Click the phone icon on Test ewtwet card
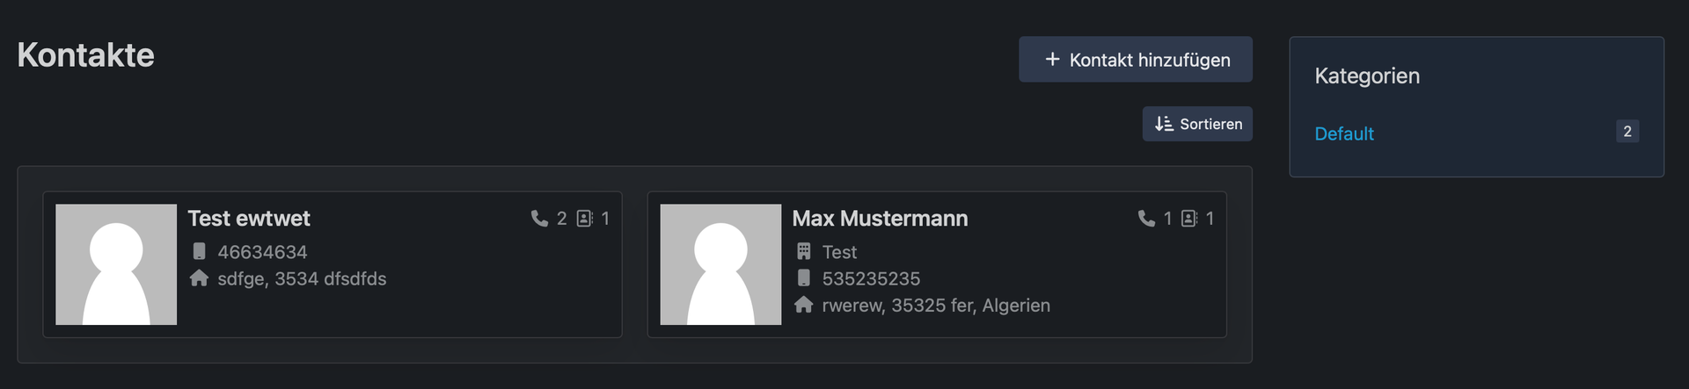Viewport: 1689px width, 389px height. 539,218
